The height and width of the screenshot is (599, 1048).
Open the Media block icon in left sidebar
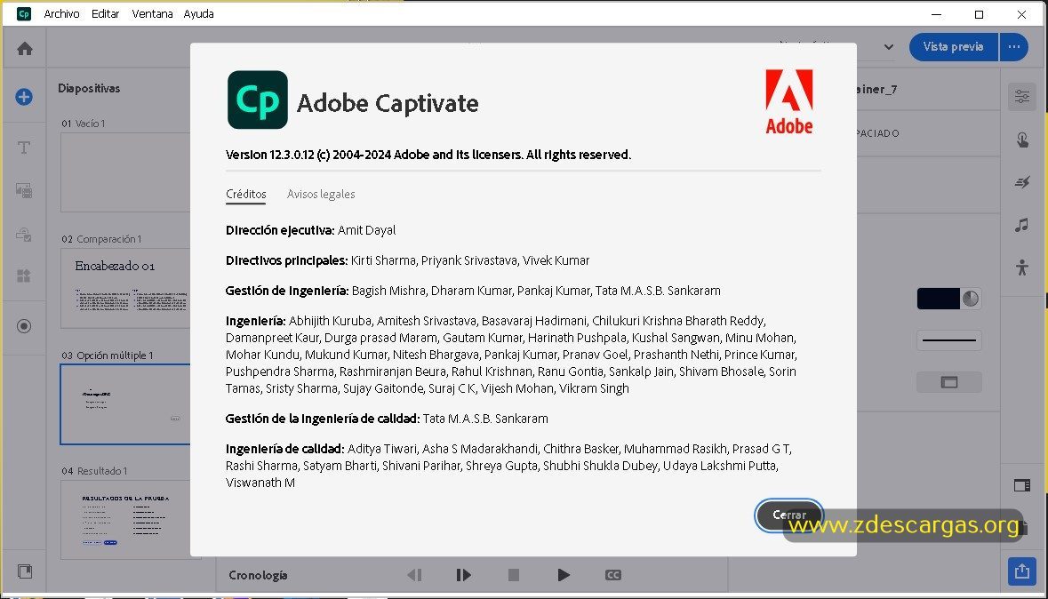(24, 191)
